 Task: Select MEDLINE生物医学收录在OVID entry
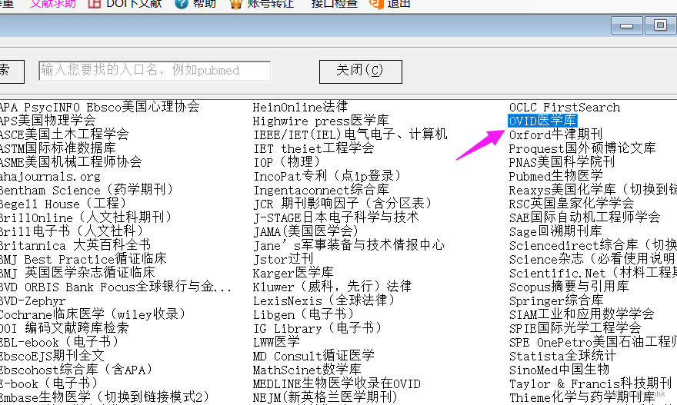tap(337, 383)
